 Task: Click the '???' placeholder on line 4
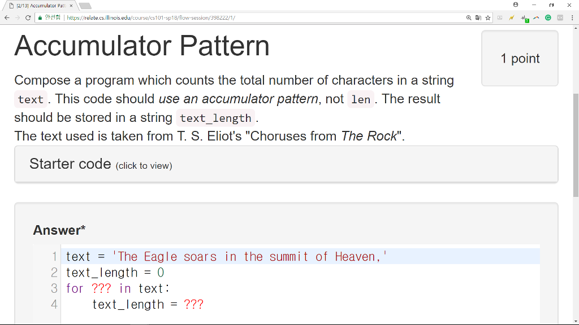pyautogui.click(x=193, y=304)
